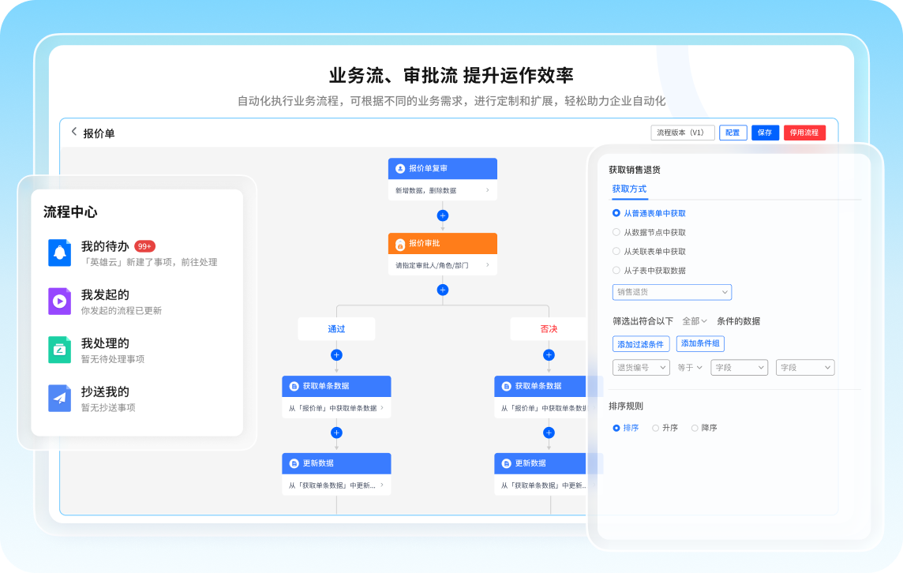The width and height of the screenshot is (903, 573).
Task: Click the blue 保存 button
Action: tap(765, 132)
